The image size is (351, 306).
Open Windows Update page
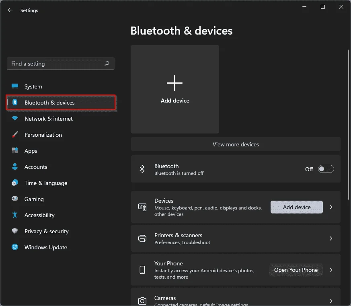(61, 247)
